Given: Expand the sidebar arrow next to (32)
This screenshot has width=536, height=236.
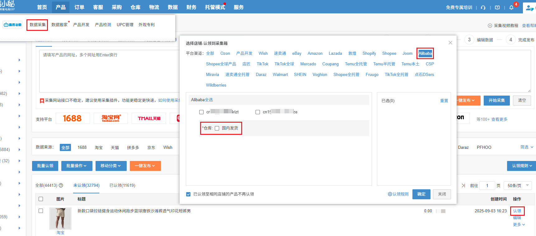Looking at the screenshot, I should pos(19,161).
